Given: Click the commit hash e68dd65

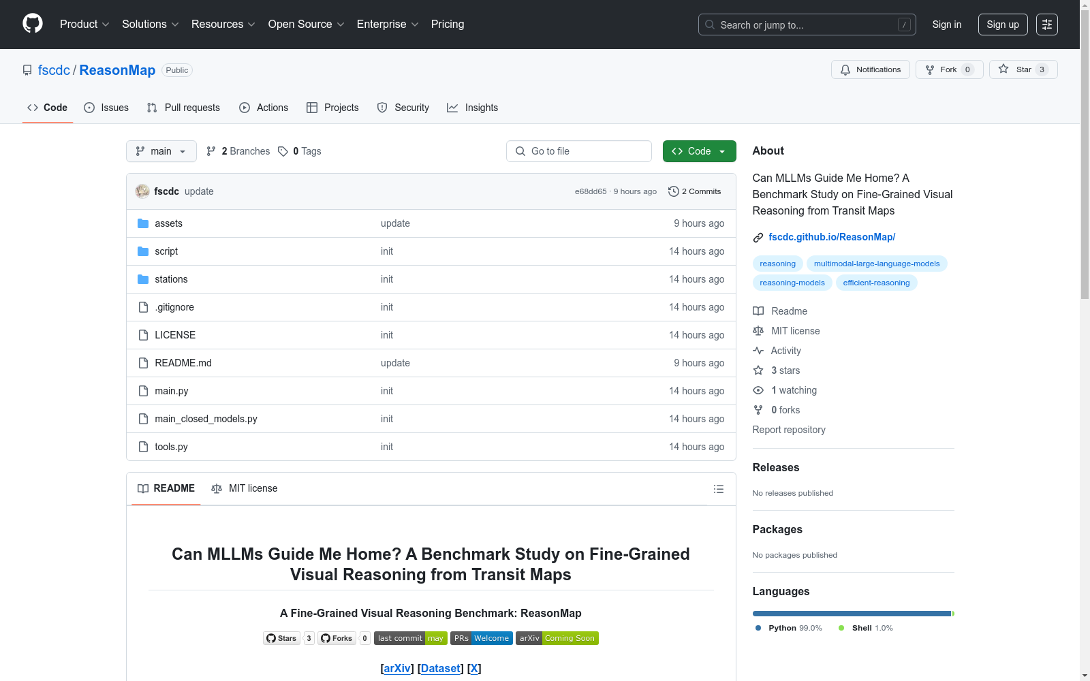Looking at the screenshot, I should click(x=591, y=191).
